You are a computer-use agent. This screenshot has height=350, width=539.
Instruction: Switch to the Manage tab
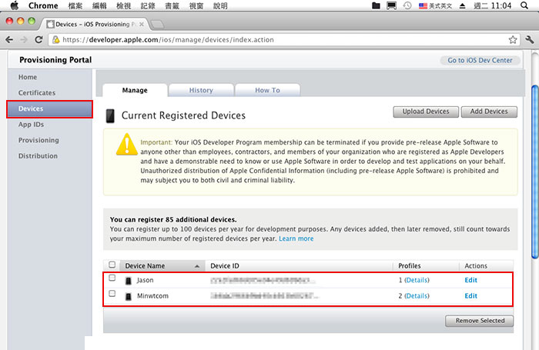click(135, 90)
